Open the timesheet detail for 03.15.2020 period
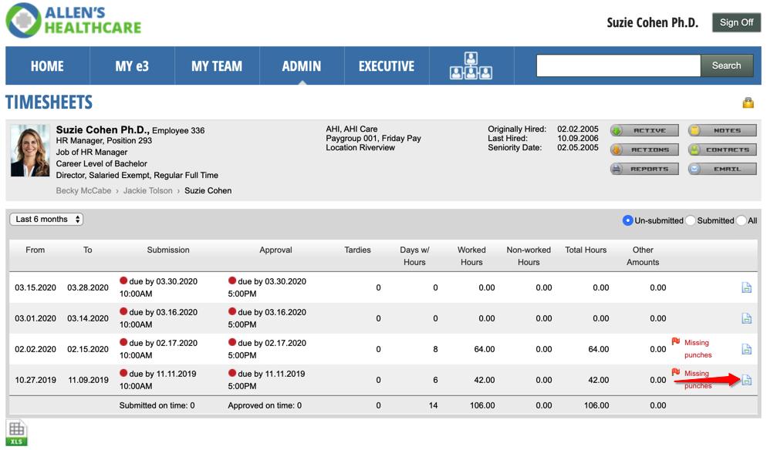The width and height of the screenshot is (767, 450). pos(746,287)
